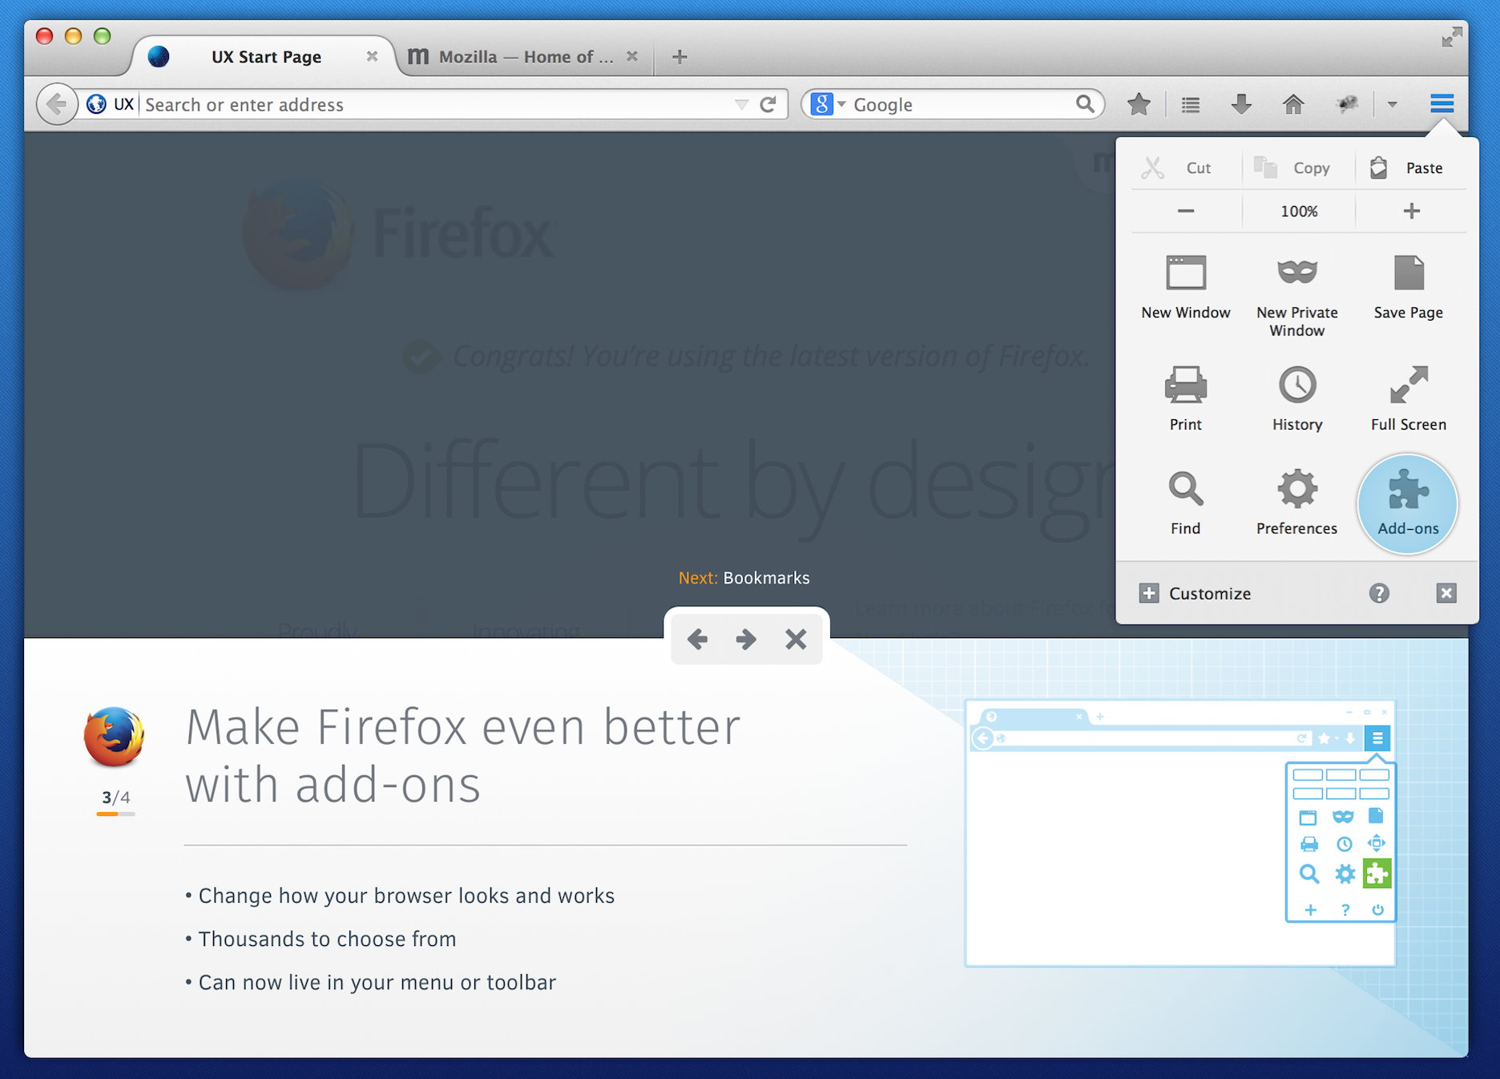Close the Mozilla tab
Screen dimensions: 1500x1079
click(x=632, y=56)
